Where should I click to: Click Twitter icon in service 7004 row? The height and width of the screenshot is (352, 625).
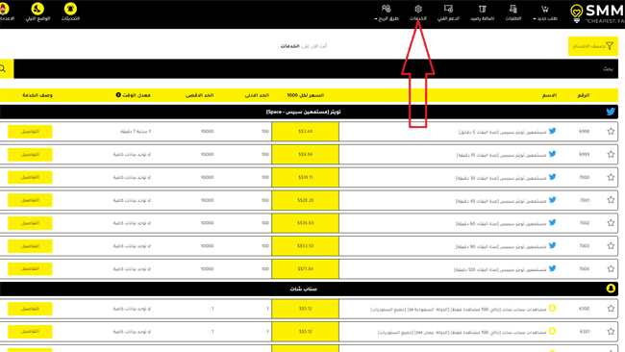tap(553, 268)
